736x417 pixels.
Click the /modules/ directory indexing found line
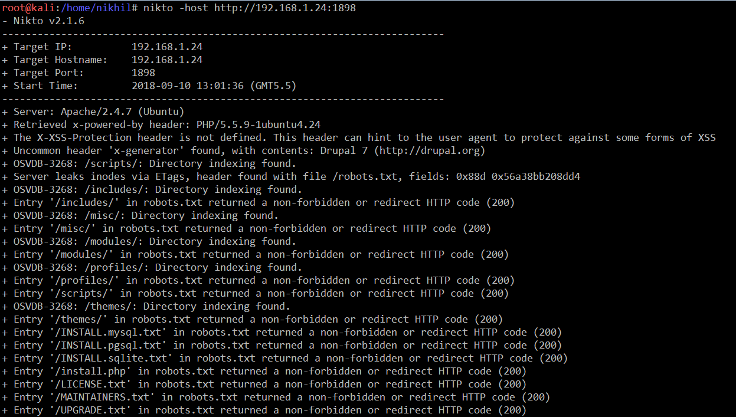(155, 241)
